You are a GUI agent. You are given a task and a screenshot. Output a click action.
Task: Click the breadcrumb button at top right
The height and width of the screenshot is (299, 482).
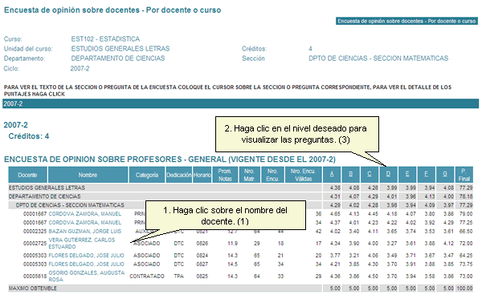pyautogui.click(x=406, y=21)
